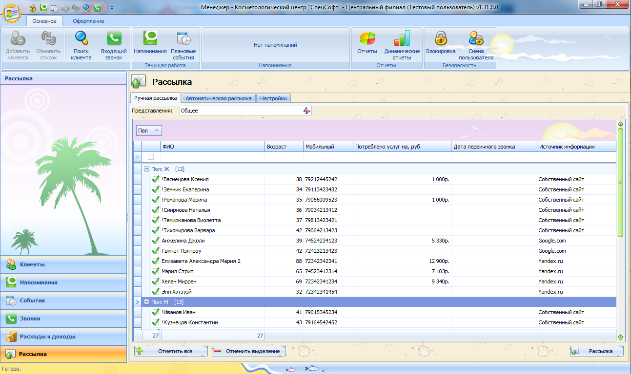Click the Отметить все button
Viewport: 631px width, 374px height.
click(x=170, y=351)
